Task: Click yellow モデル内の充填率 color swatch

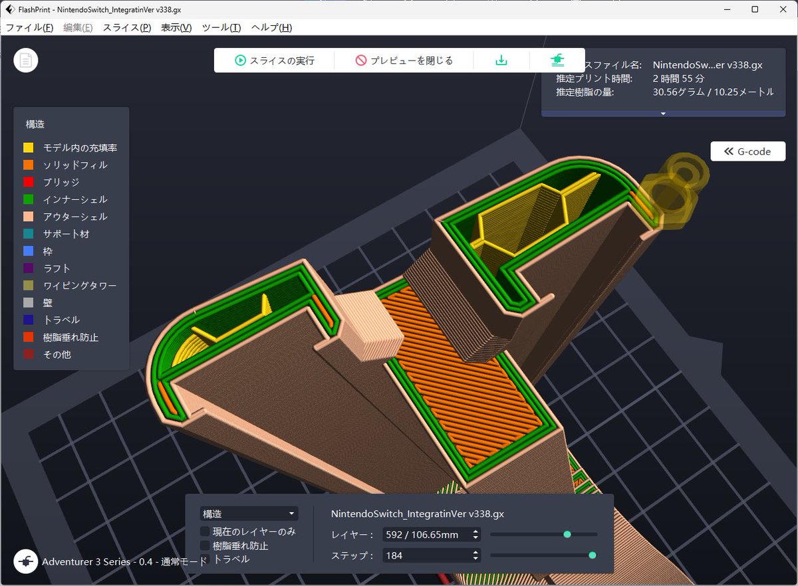Action: [28, 147]
